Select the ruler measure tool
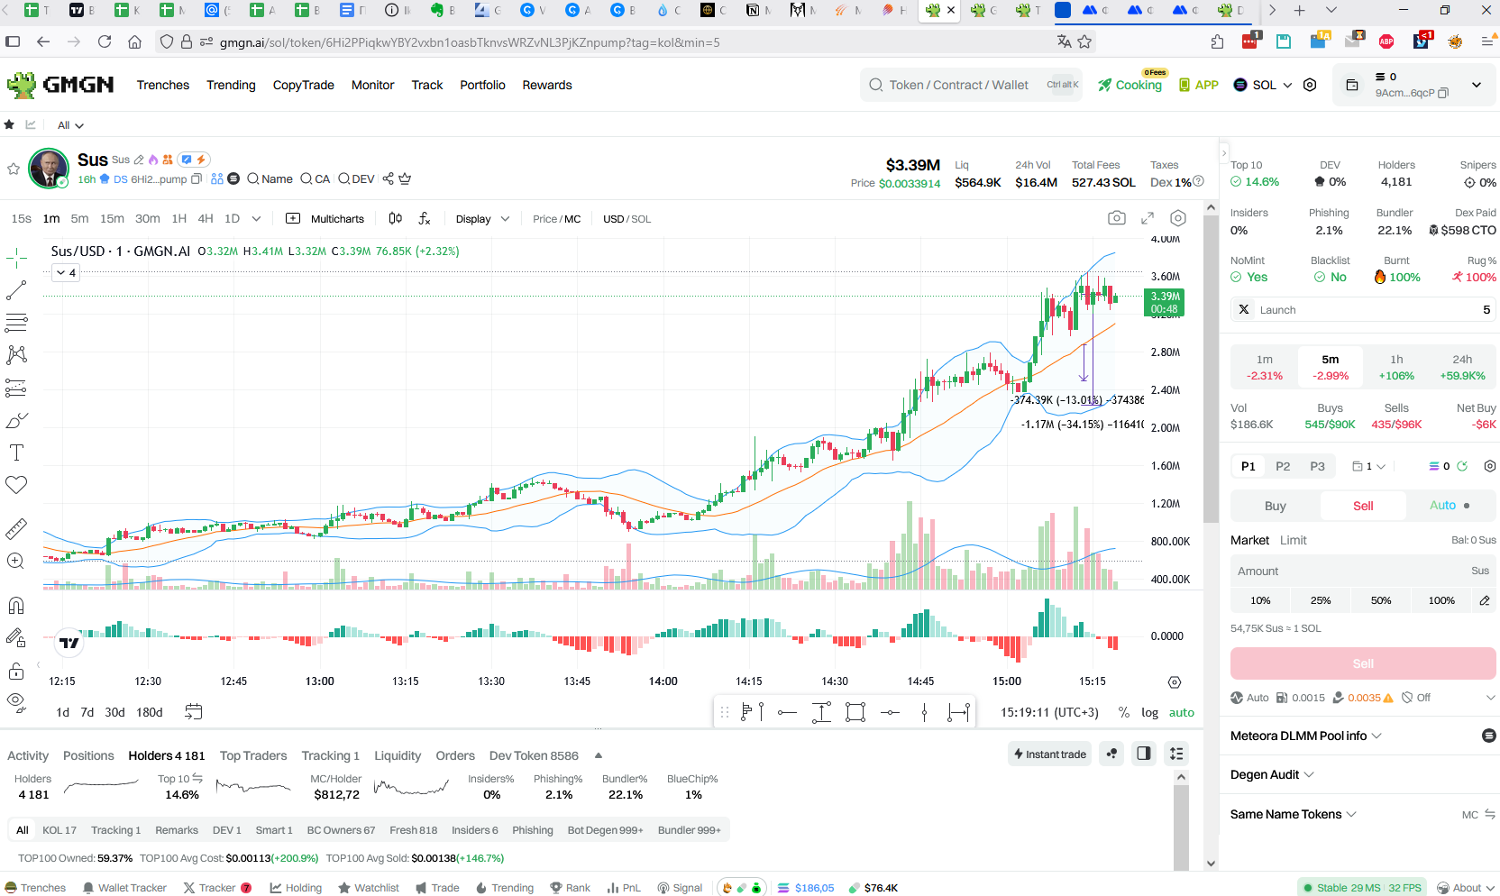 point(16,528)
